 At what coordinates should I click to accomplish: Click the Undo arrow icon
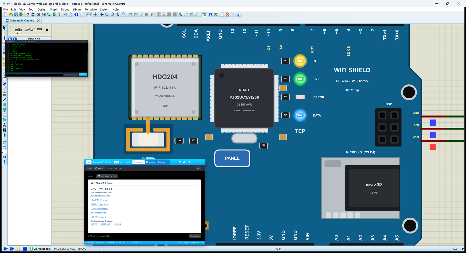point(130,15)
